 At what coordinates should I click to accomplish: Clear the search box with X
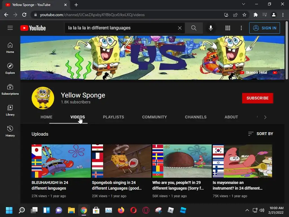tap(180, 28)
